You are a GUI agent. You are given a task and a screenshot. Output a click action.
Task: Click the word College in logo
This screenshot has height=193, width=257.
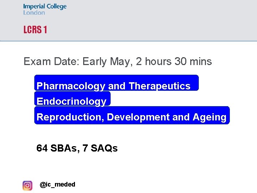tap(56, 6)
